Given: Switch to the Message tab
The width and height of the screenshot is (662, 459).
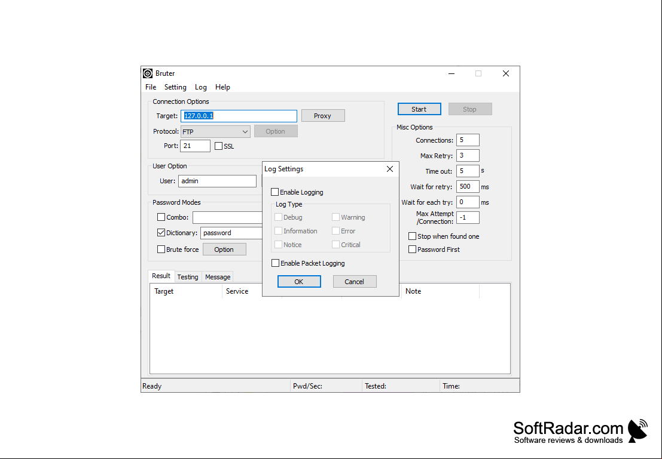Looking at the screenshot, I should pyautogui.click(x=218, y=277).
